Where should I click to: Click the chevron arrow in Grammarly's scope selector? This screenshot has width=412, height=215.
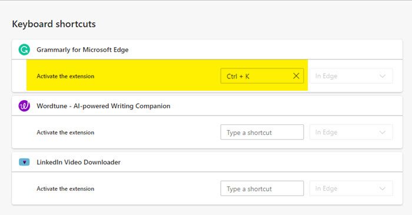383,76
